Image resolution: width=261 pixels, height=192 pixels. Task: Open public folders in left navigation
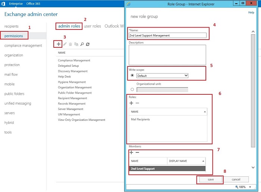[14, 94]
